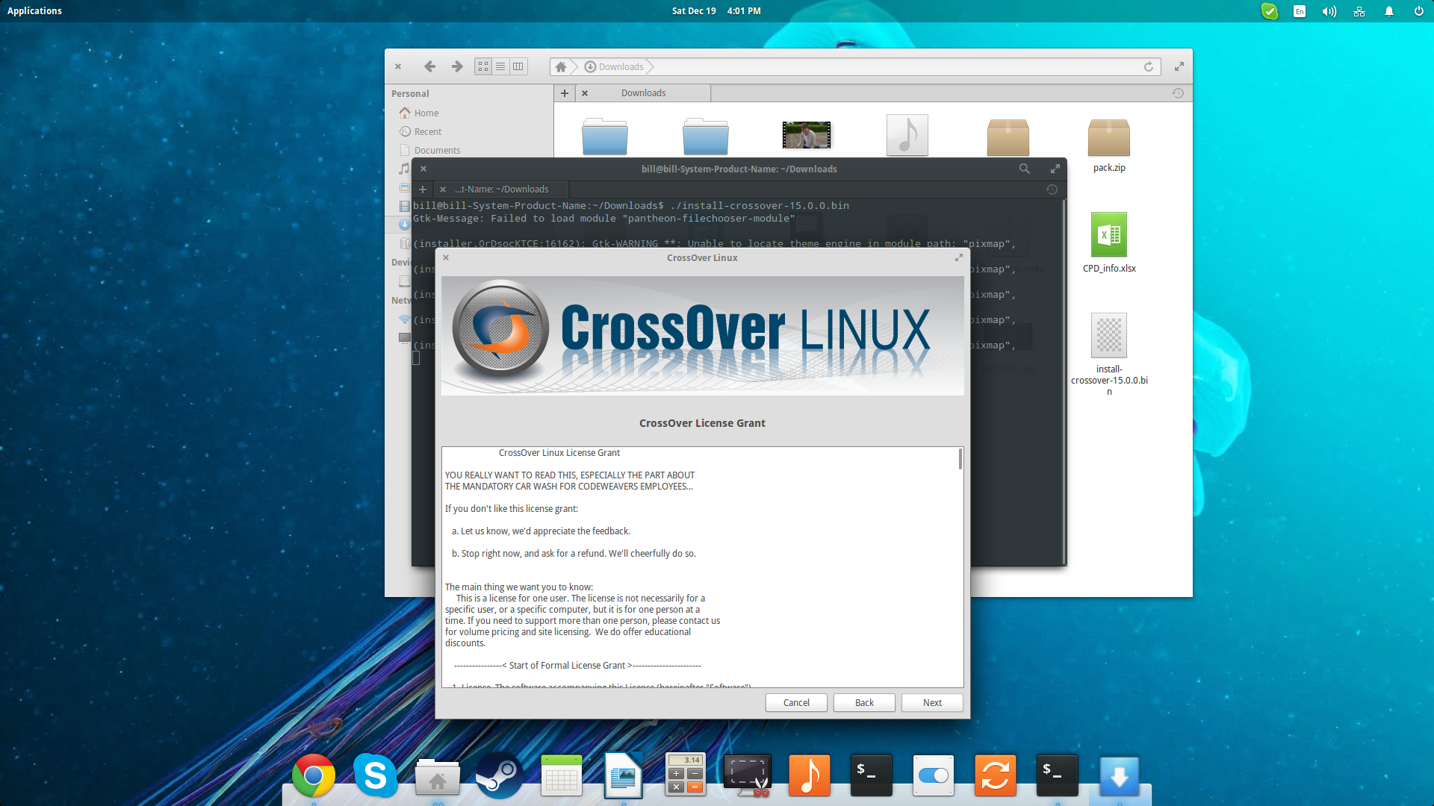Open the document writer dock icon
1434x806 pixels.
(623, 776)
